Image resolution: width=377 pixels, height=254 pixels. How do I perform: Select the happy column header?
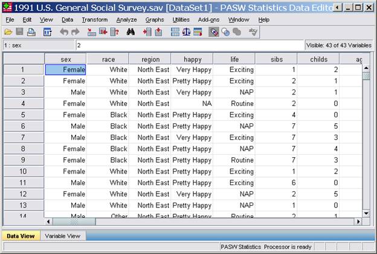click(192, 59)
